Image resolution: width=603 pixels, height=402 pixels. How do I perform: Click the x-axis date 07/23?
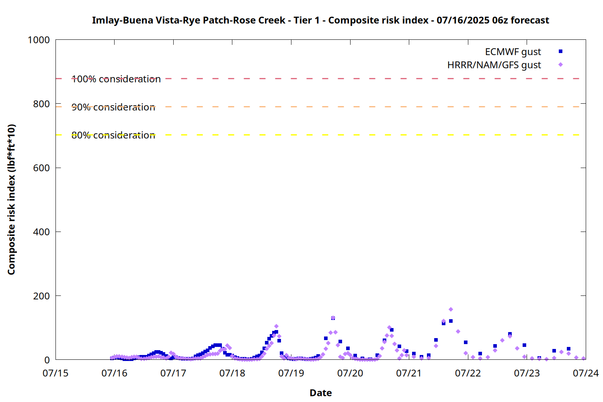pyautogui.click(x=527, y=373)
